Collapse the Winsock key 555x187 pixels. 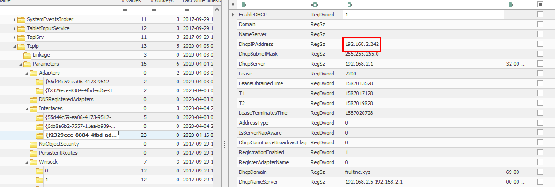click(x=27, y=162)
